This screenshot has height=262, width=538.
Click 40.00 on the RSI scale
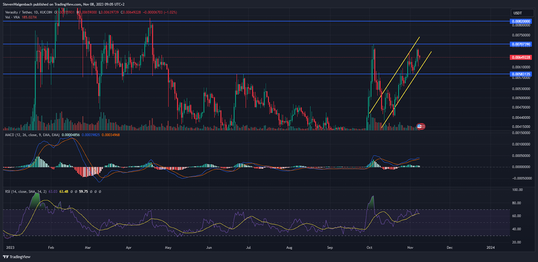tap(516, 229)
